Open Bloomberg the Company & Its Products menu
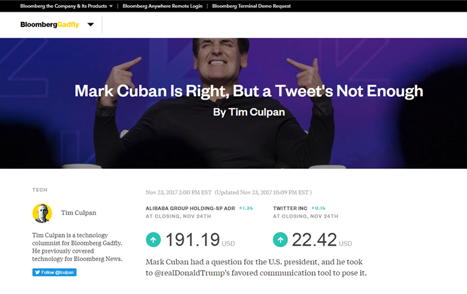 (x=63, y=6)
